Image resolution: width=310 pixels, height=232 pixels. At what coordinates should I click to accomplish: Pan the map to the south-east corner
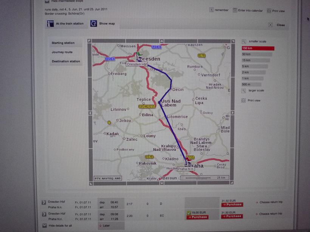(232, 183)
